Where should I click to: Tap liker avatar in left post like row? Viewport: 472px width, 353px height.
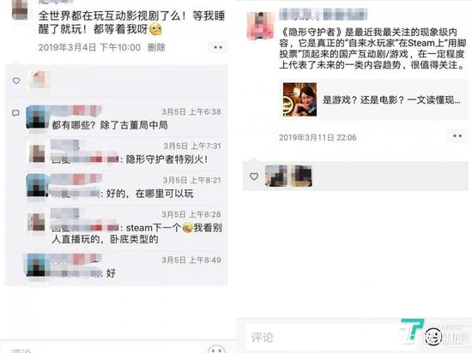click(x=39, y=81)
